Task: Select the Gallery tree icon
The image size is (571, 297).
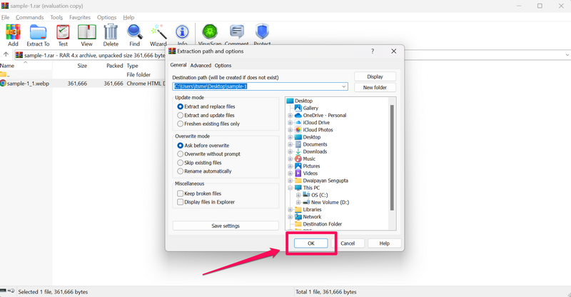Action: coord(298,108)
